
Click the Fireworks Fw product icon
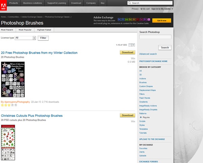130,20
